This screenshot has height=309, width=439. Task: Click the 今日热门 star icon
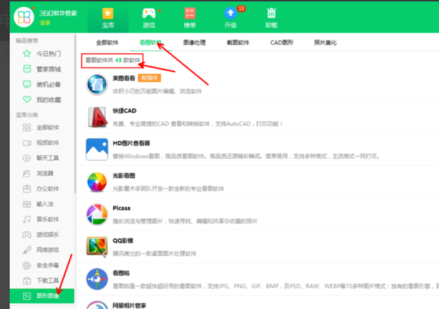(x=27, y=53)
